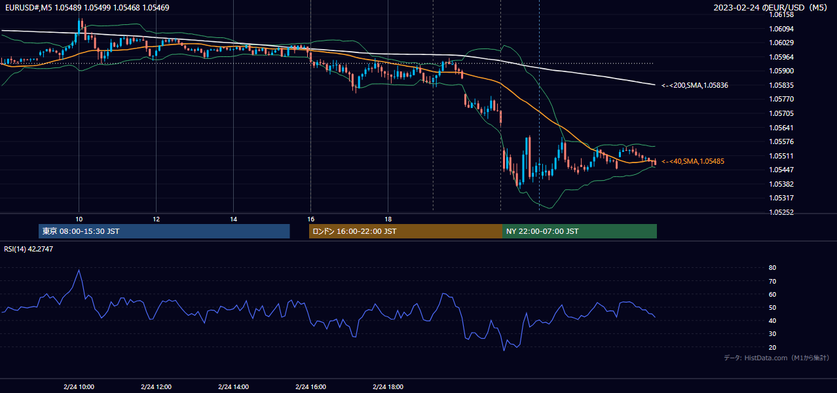Click the 200 SMA label 1.05836
837x393 pixels.
[x=695, y=85]
